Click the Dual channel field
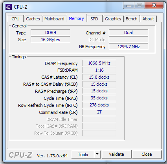 tap(128, 32)
